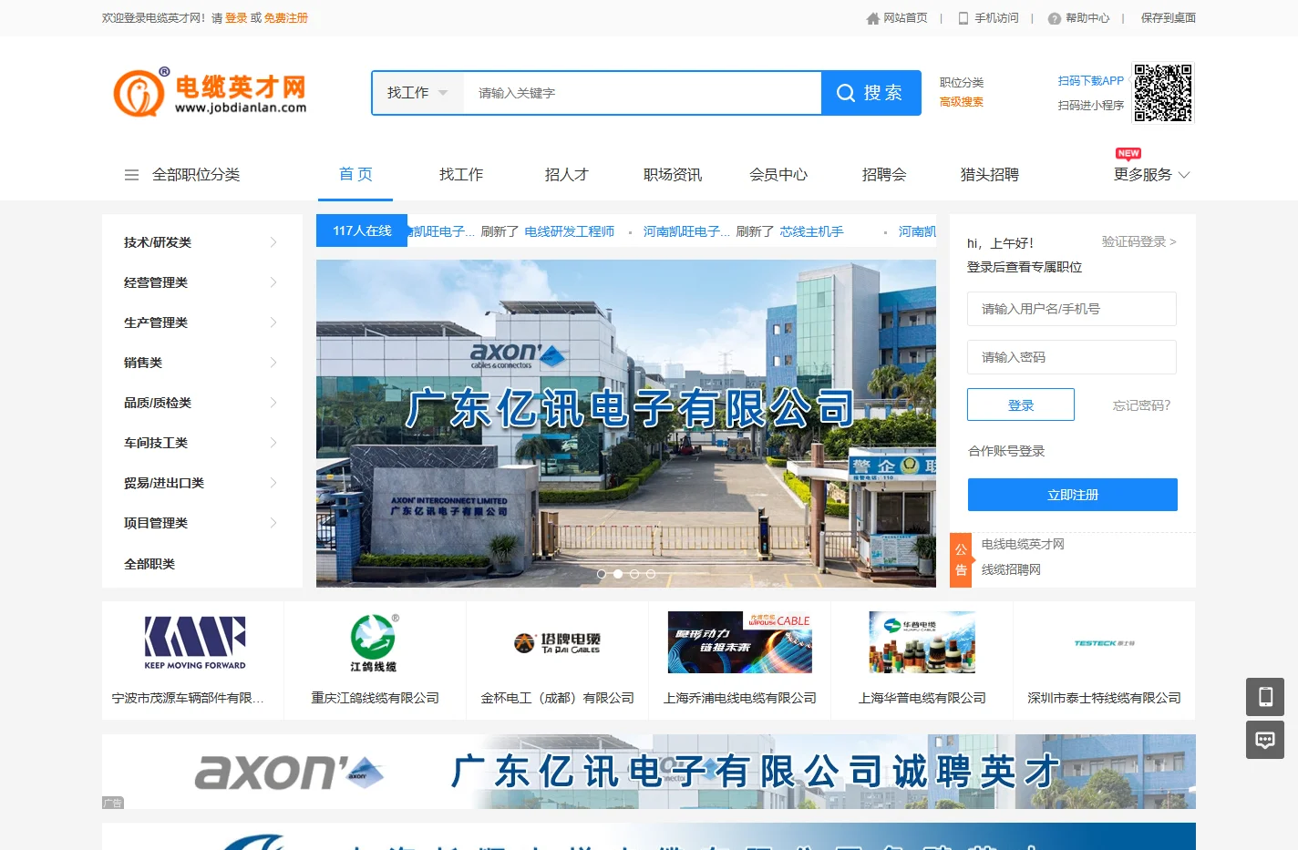The width and height of the screenshot is (1298, 850).
Task: Open 重庆江鸽线缆 company logo
Action: [x=374, y=642]
